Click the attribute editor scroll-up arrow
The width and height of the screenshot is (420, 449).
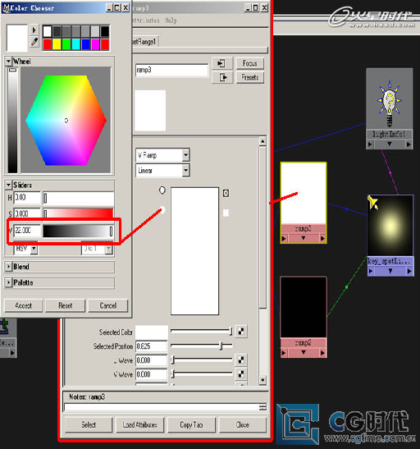[262, 141]
